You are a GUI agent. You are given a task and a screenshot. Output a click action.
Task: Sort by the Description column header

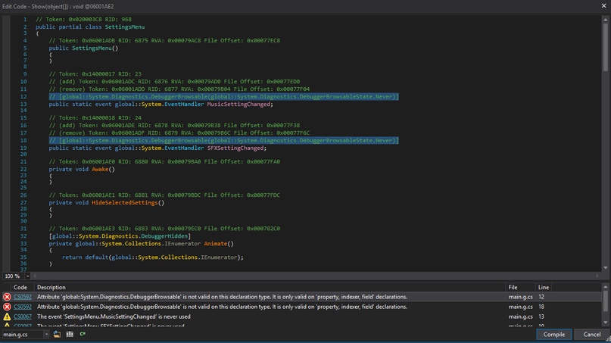coord(51,288)
